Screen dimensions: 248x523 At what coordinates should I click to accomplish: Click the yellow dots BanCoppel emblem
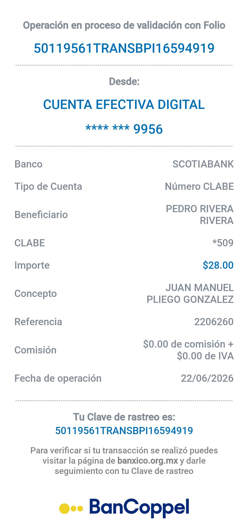[71, 508]
